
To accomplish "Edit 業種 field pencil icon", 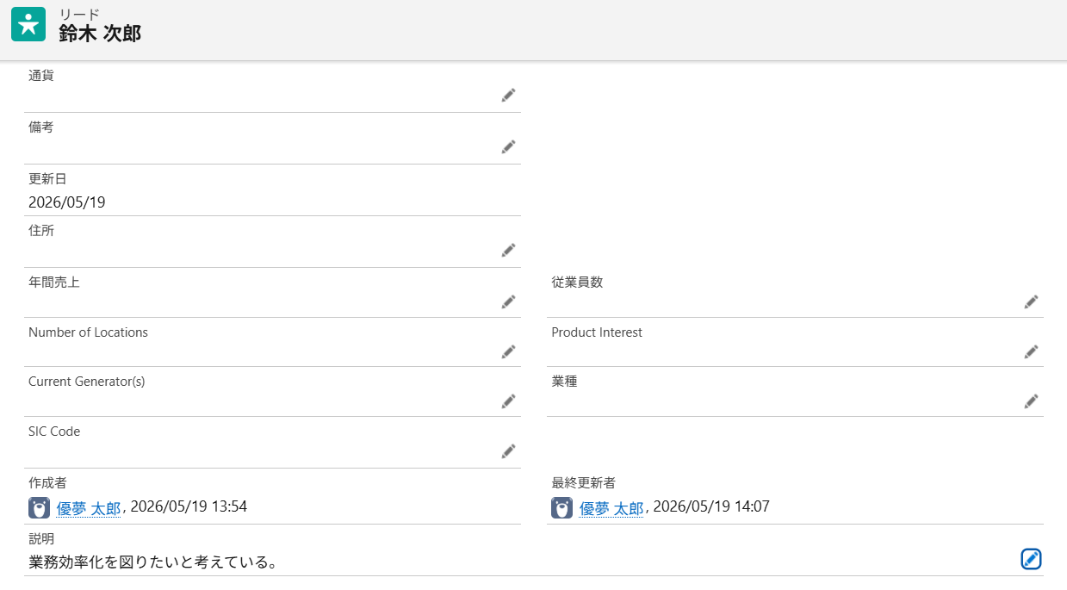I will click(x=1031, y=401).
